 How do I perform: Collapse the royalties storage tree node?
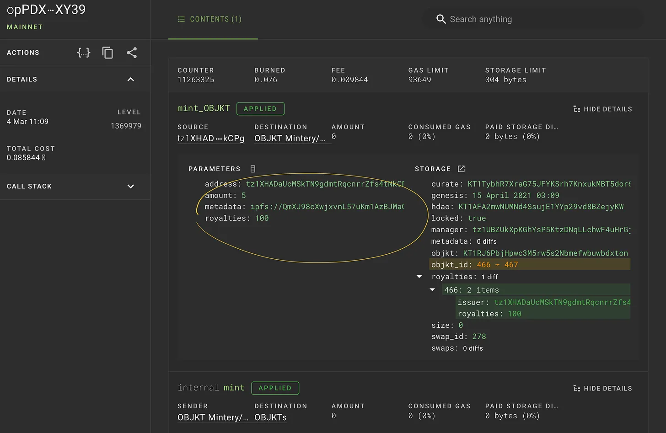419,277
